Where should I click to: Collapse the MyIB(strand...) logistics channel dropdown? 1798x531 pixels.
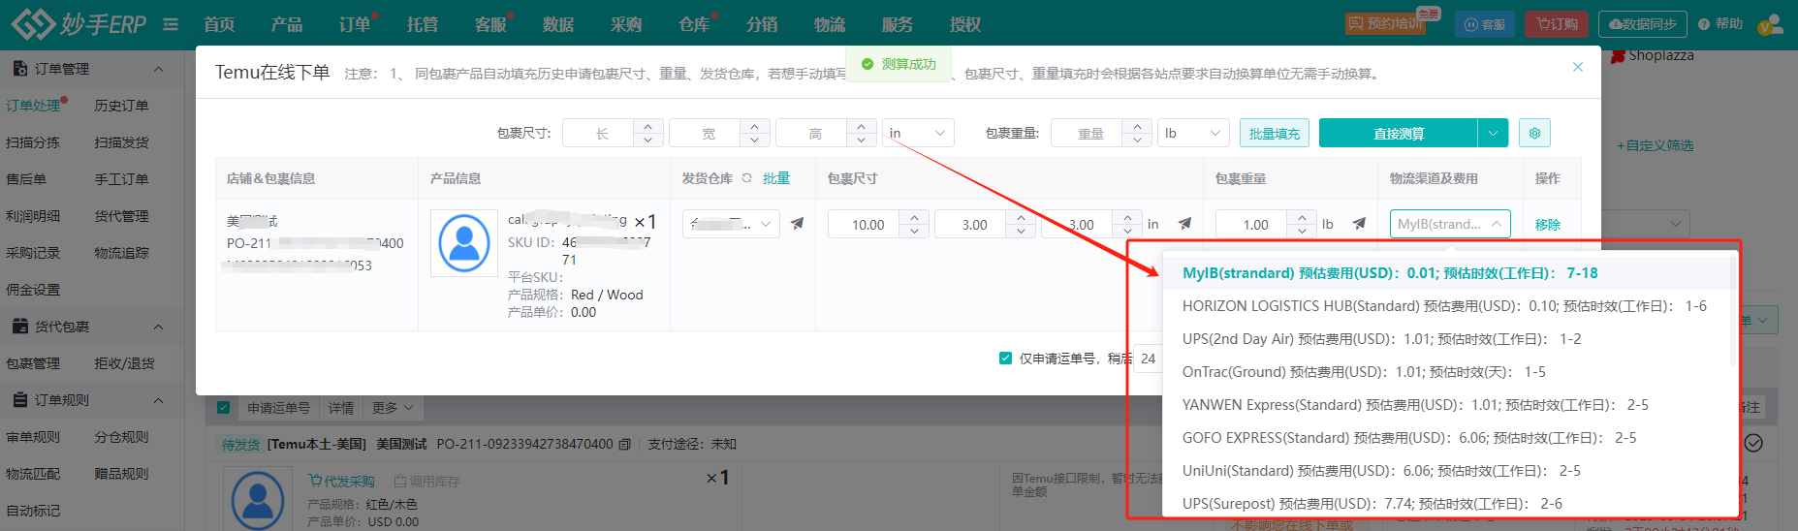click(x=1450, y=224)
